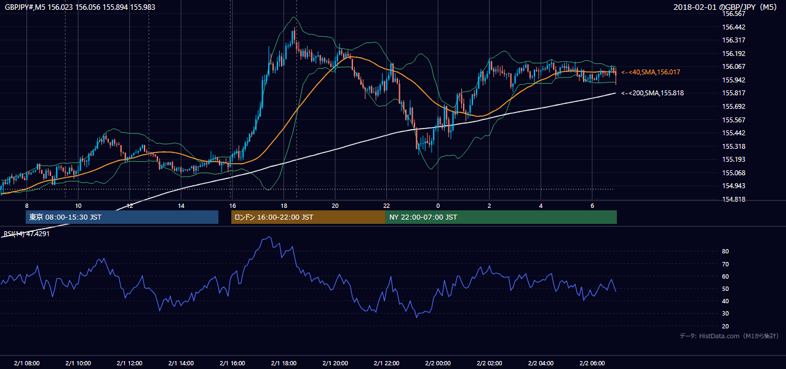This screenshot has height=369, width=786.
Task: Click price level 155.193 on axis
Action: (x=734, y=160)
